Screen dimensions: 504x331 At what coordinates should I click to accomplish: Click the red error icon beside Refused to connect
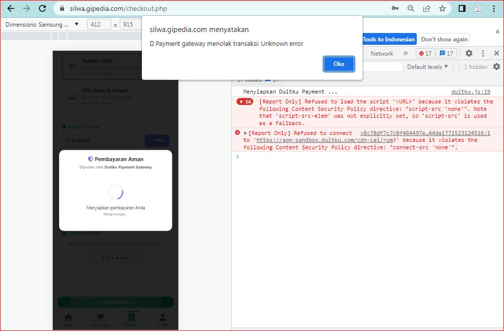[x=237, y=132]
